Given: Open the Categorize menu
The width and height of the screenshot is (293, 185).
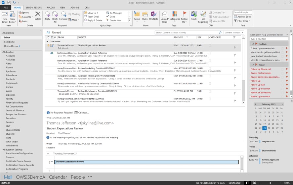Looking at the screenshot, I should (175, 17).
